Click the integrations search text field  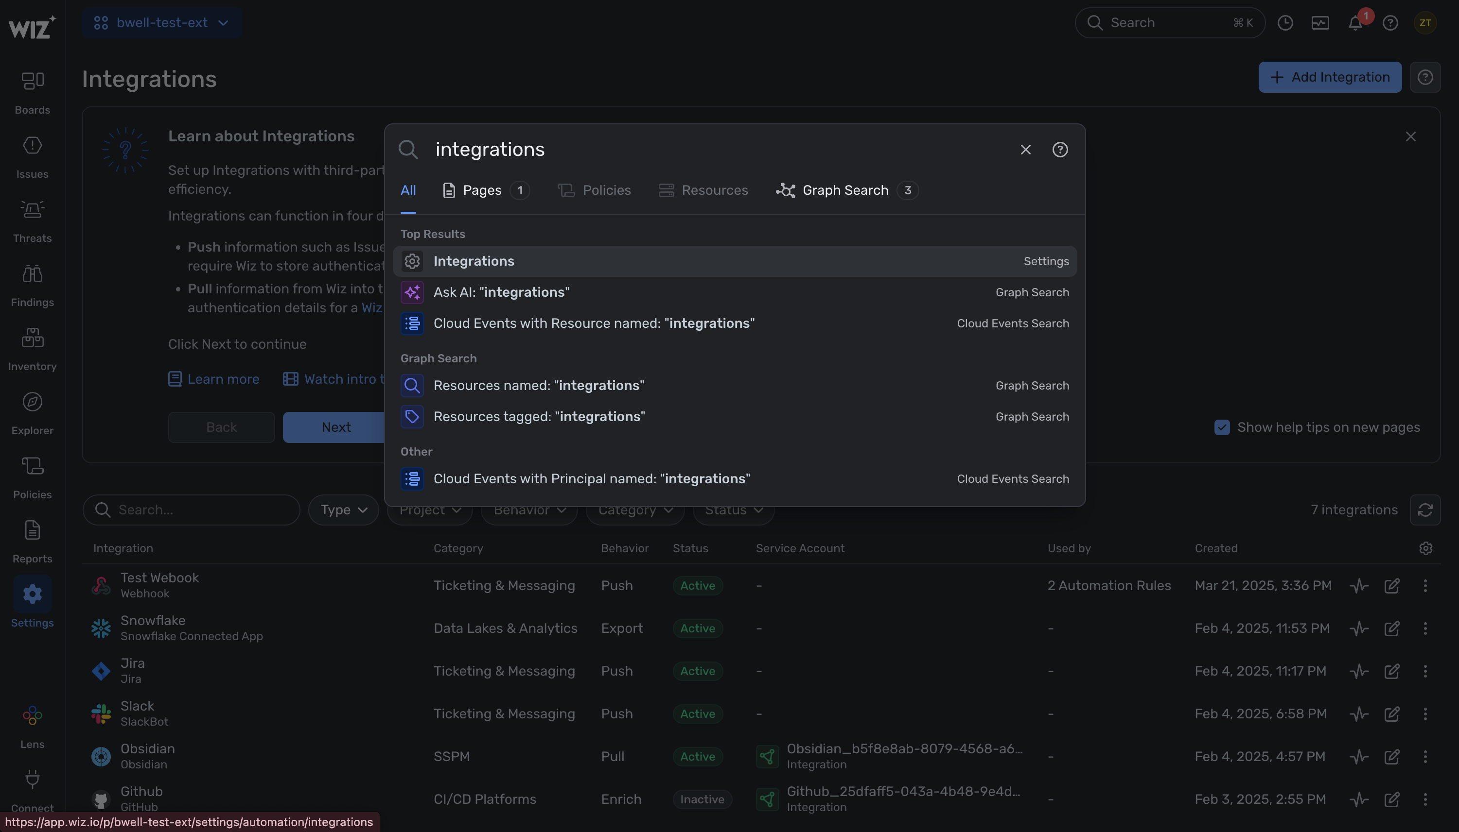tap(721, 149)
